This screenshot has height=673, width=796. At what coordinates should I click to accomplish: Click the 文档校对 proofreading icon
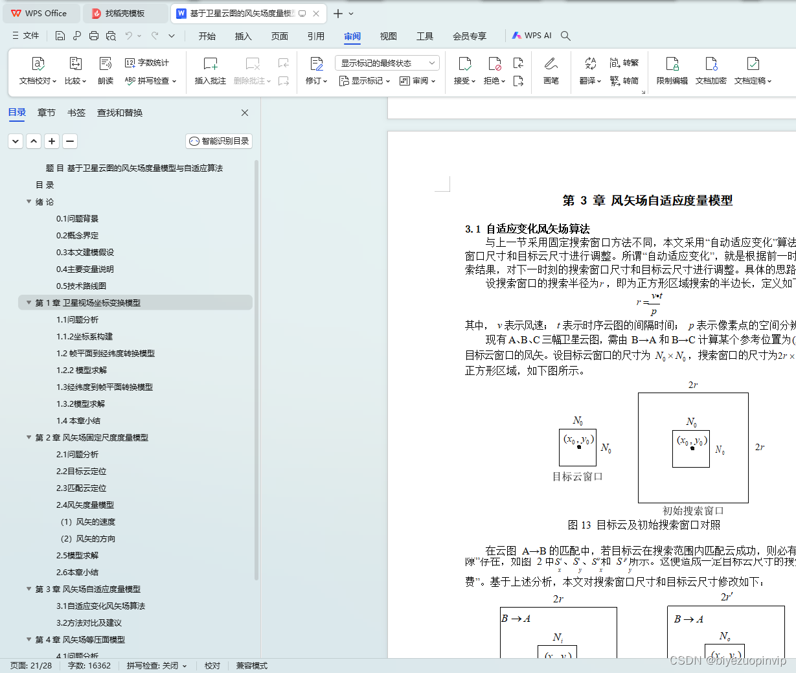pos(38,63)
